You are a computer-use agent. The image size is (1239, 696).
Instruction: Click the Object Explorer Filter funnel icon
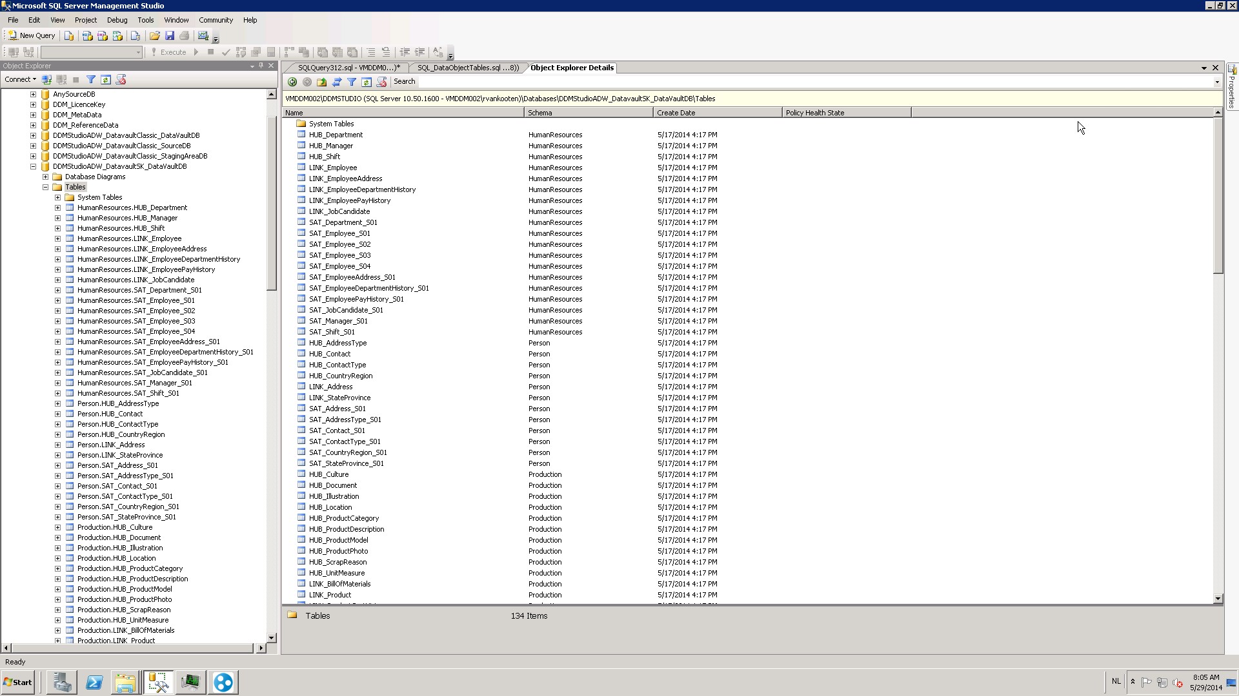(91, 79)
